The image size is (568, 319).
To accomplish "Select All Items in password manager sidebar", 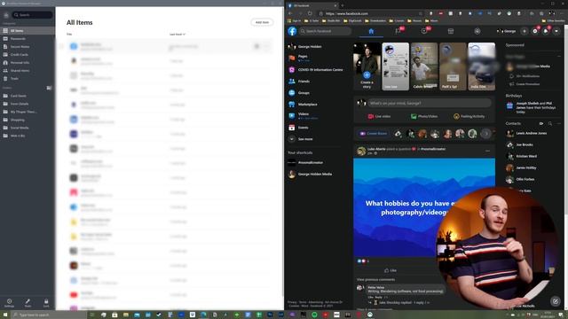I will [28, 31].
